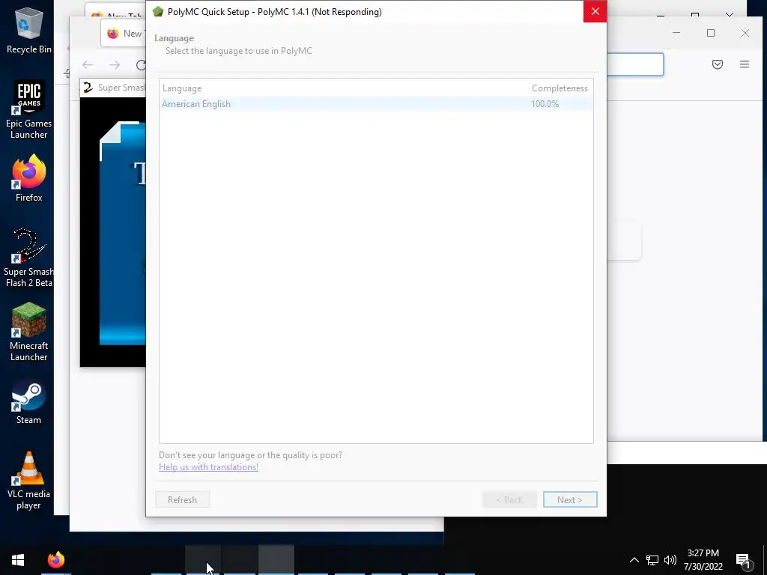Close the PolyMC Quick Setup window
This screenshot has height=575, width=767.
(595, 12)
